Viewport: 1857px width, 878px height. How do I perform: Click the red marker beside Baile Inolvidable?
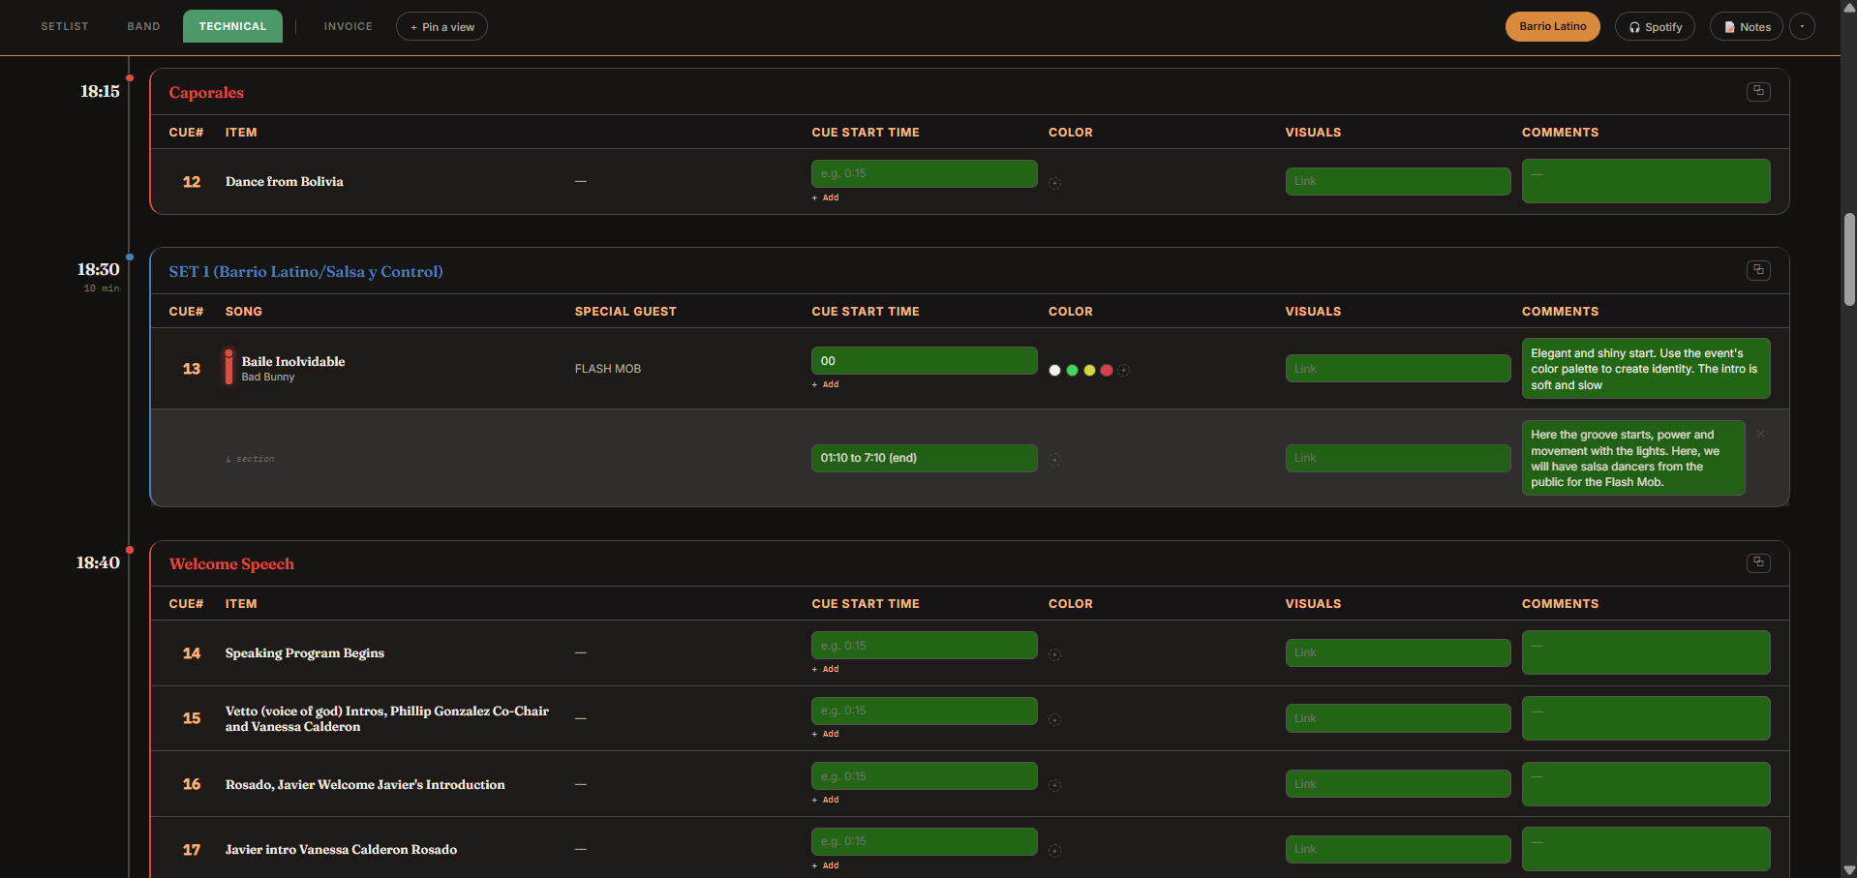228,367
